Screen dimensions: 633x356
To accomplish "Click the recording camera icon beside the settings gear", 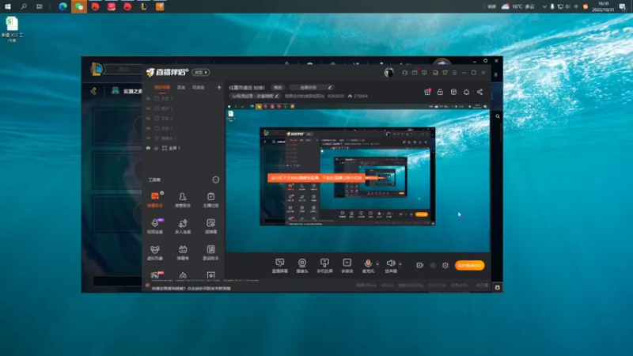I will 420,265.
